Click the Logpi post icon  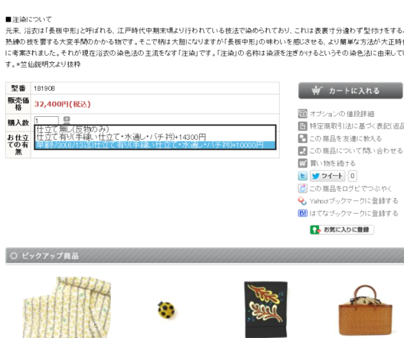click(302, 189)
